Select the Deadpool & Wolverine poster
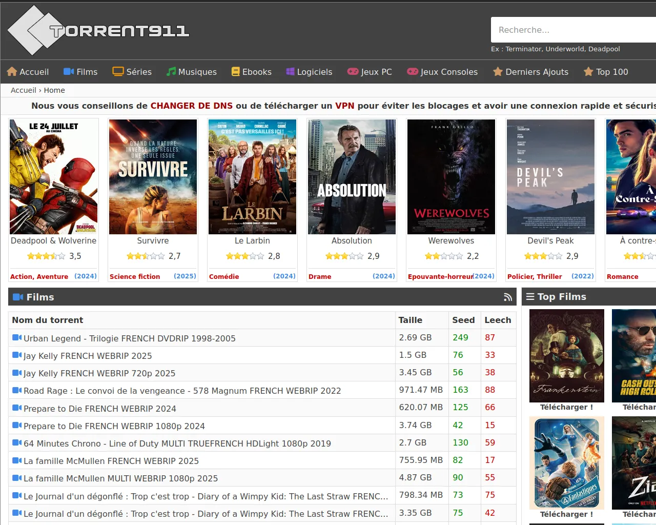Image resolution: width=656 pixels, height=525 pixels. click(x=54, y=177)
